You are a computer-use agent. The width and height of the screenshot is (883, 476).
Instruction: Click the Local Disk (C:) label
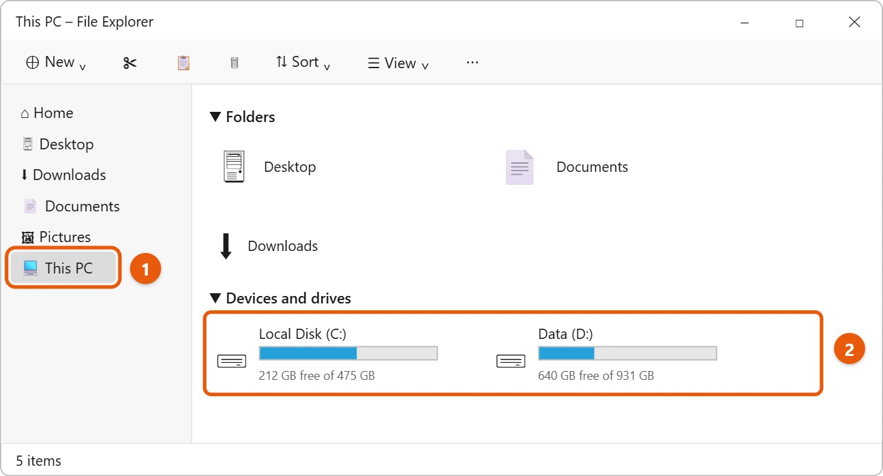[x=303, y=334]
